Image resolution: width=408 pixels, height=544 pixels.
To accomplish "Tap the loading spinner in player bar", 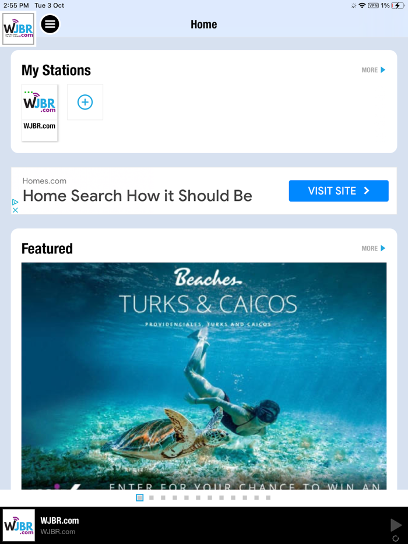I will click(x=396, y=538).
